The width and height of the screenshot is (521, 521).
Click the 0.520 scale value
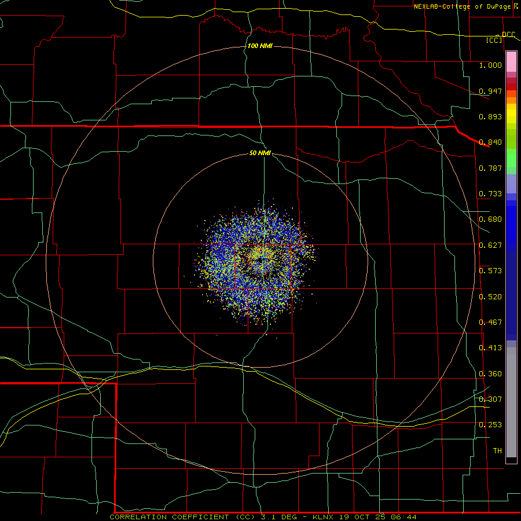point(490,297)
